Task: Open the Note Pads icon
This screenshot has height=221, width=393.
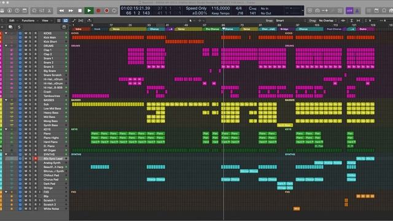Action: 376,11
